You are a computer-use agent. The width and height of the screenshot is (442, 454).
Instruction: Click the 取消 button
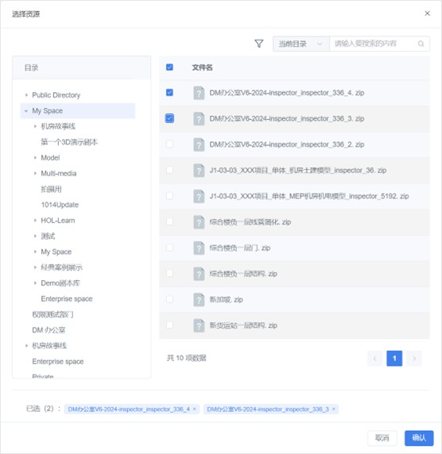tap(382, 438)
